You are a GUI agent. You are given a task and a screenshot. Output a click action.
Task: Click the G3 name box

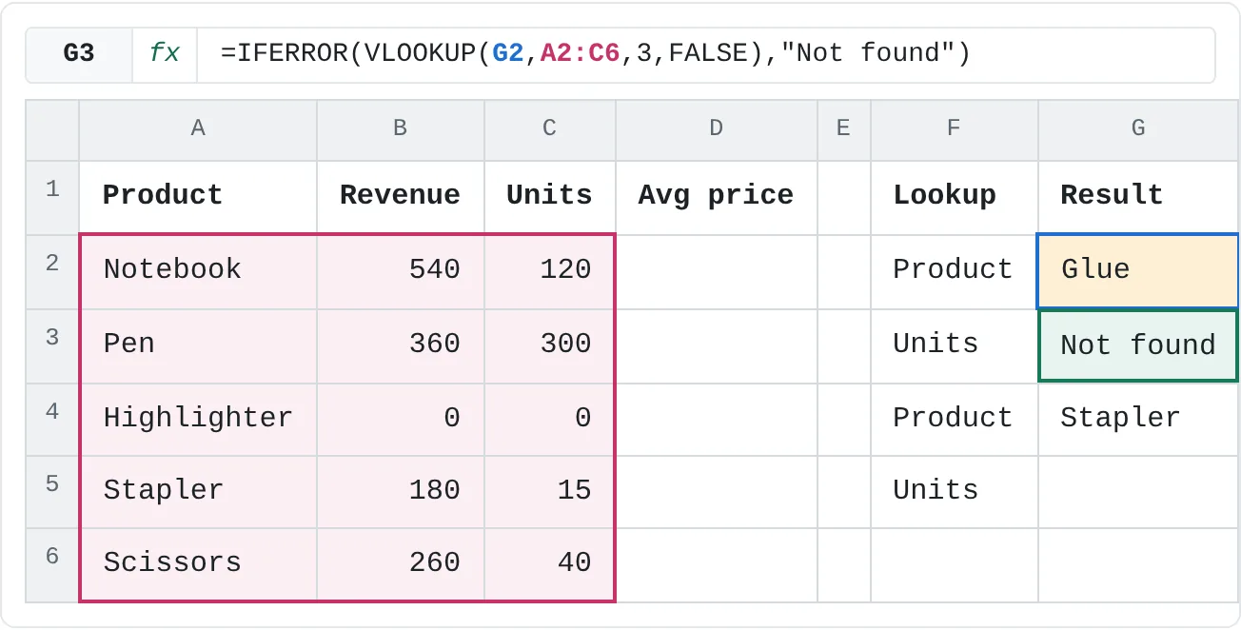[x=79, y=54]
